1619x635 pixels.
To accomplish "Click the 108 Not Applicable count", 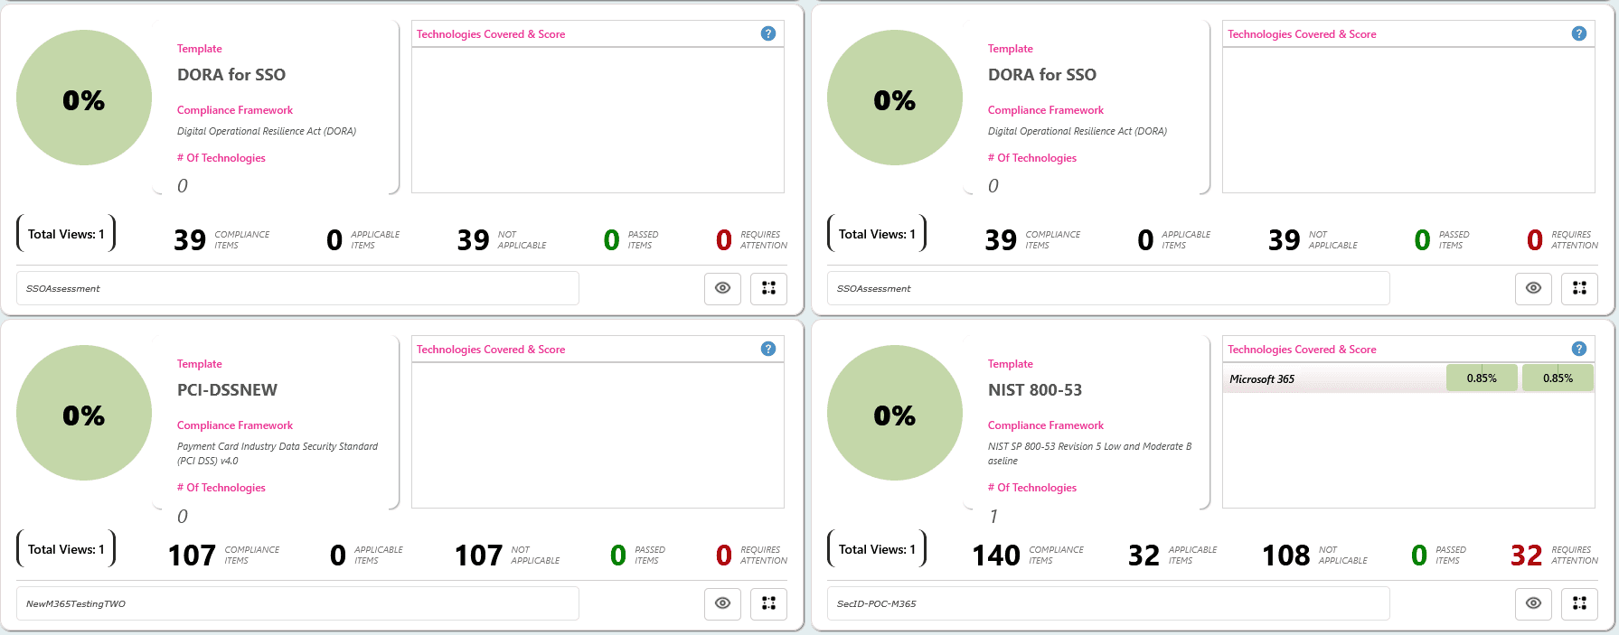I will [x=1285, y=556].
